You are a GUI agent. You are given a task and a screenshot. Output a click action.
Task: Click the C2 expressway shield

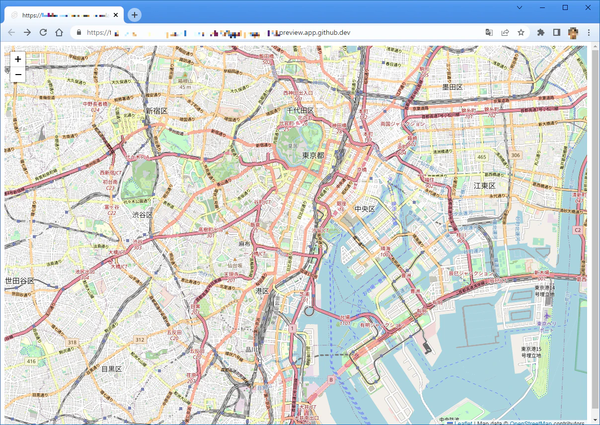[x=578, y=230]
